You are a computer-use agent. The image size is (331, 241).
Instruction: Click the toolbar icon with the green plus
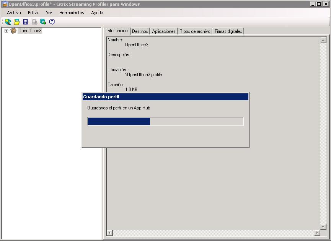tap(43, 21)
